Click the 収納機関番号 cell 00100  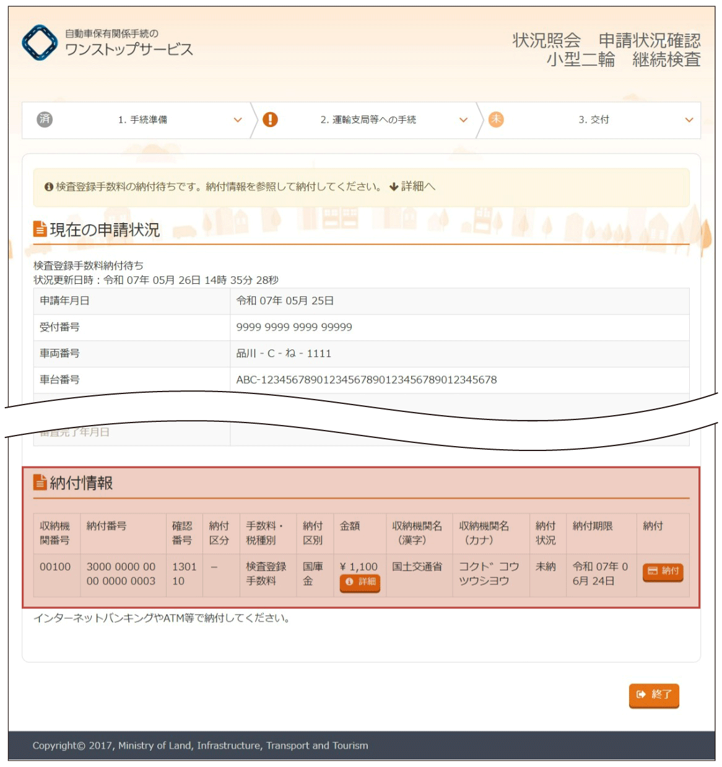point(56,574)
